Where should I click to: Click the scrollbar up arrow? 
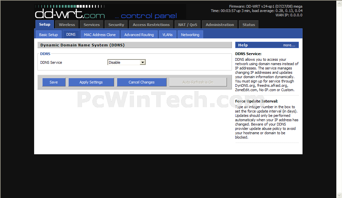(339, 3)
